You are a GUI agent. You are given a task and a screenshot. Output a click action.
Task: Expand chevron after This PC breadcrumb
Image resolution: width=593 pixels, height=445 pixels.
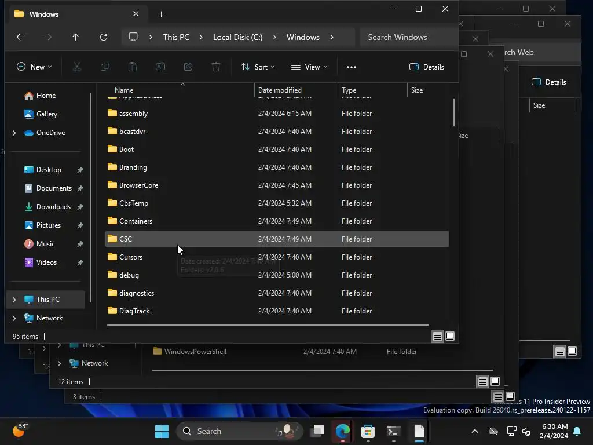point(201,37)
